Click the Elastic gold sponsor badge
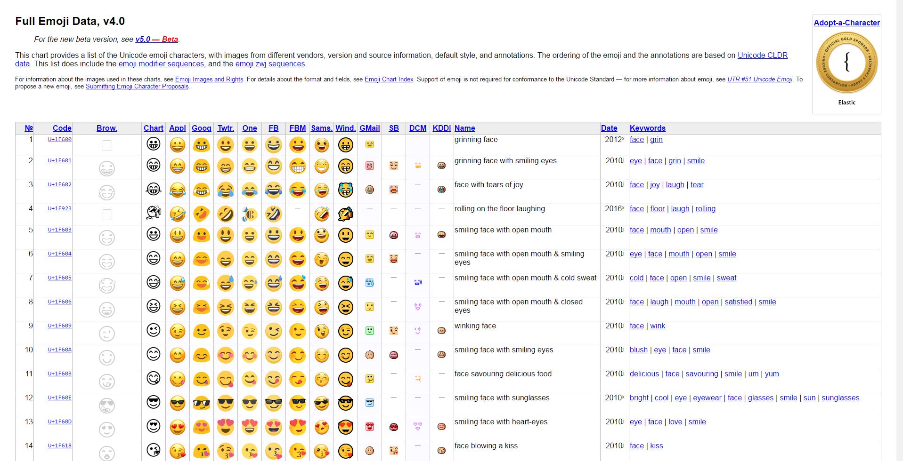Viewport: 903px width, 461px height. click(846, 63)
